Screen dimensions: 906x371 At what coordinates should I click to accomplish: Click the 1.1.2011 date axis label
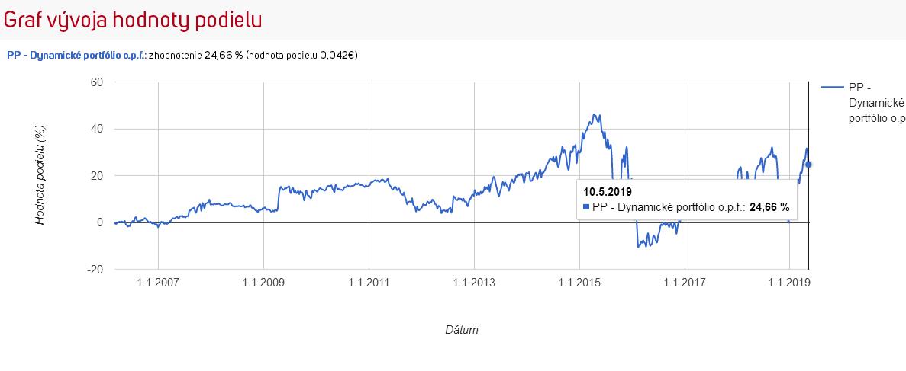[369, 283]
